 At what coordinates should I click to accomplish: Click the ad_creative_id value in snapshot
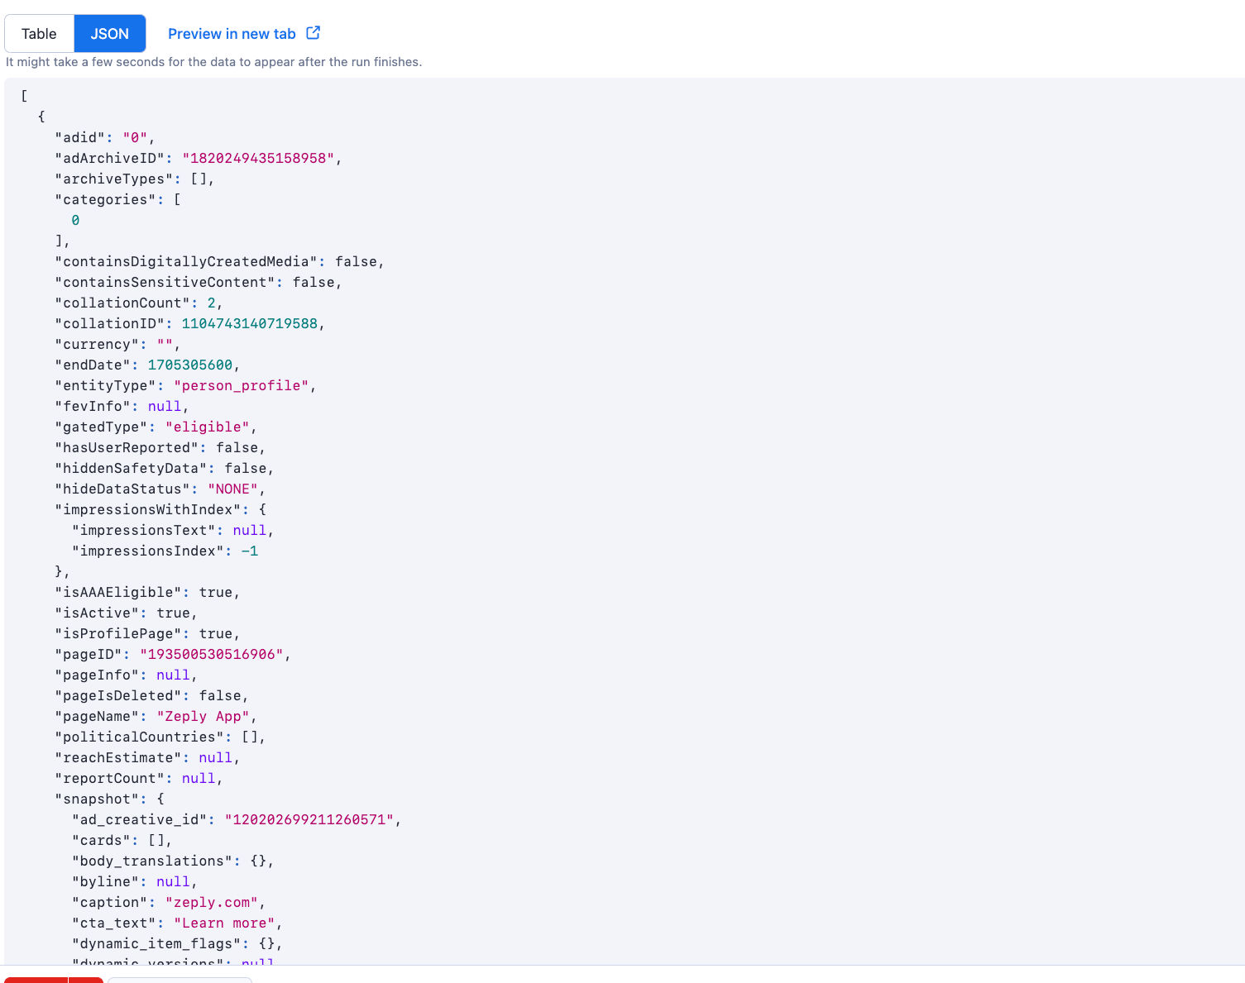308,819
